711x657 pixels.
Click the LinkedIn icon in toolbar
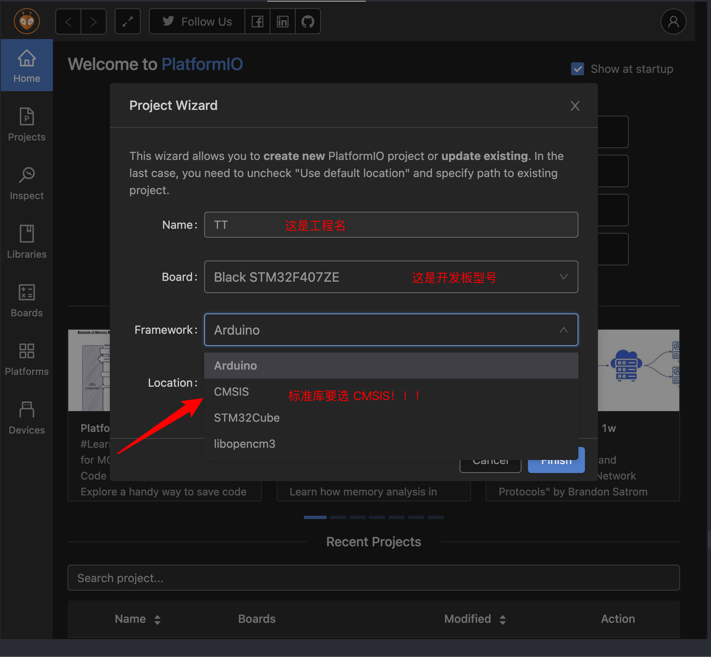pyautogui.click(x=283, y=22)
